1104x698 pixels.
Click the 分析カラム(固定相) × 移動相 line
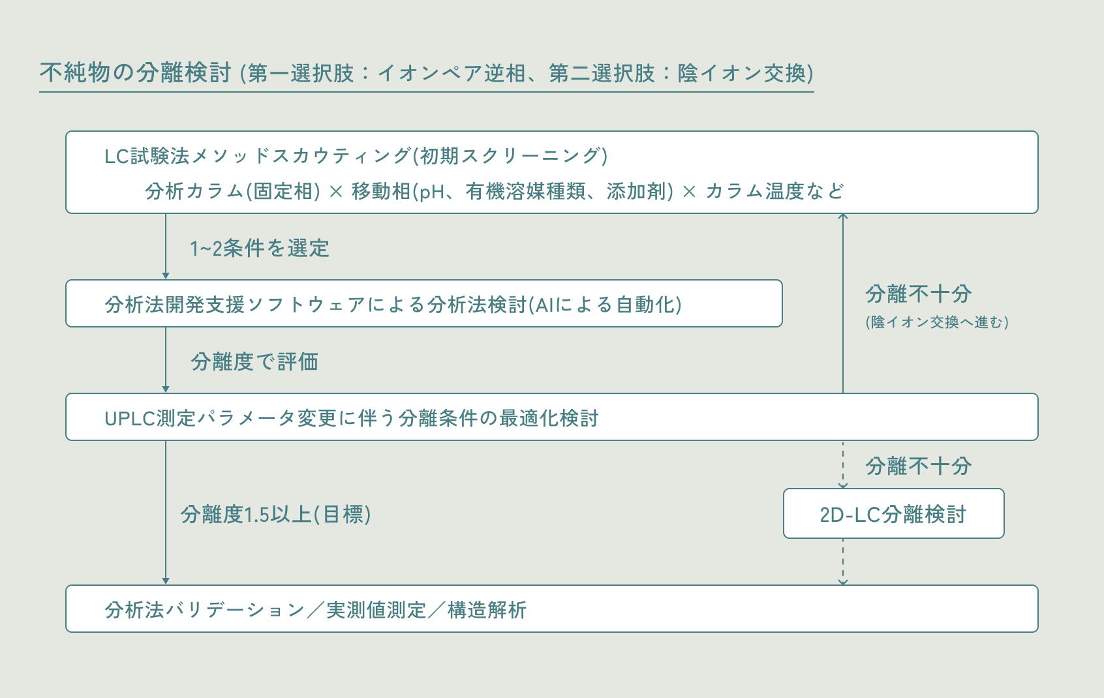click(x=494, y=191)
